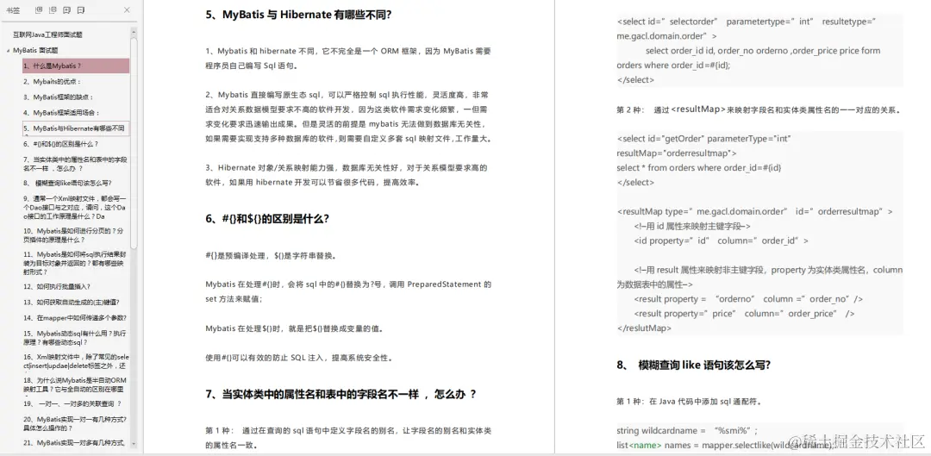Click the code line 'string wildcardname = "%smi%";'

688,430
